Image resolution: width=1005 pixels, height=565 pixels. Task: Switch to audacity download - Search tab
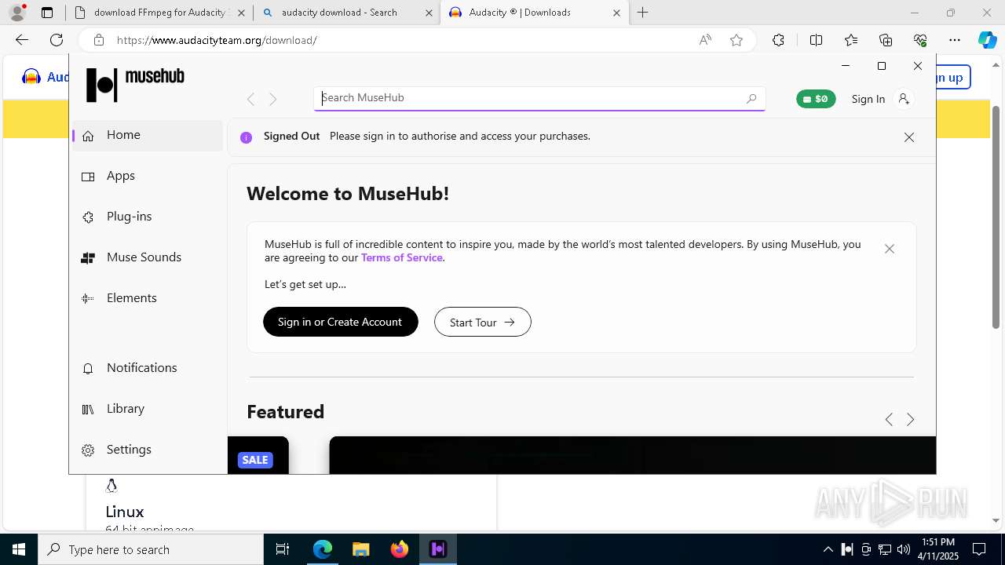point(348,13)
